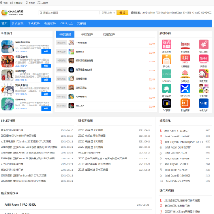Click the yellow cartoon person game icon
Image resolution: width=214 pixels, height=214 pixels.
pos(71,97)
